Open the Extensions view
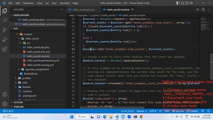The width and height of the screenshot is (213, 120). [5, 49]
